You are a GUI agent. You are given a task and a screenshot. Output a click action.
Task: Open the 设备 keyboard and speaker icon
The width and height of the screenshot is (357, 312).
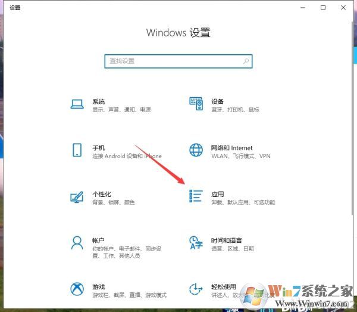(x=196, y=104)
